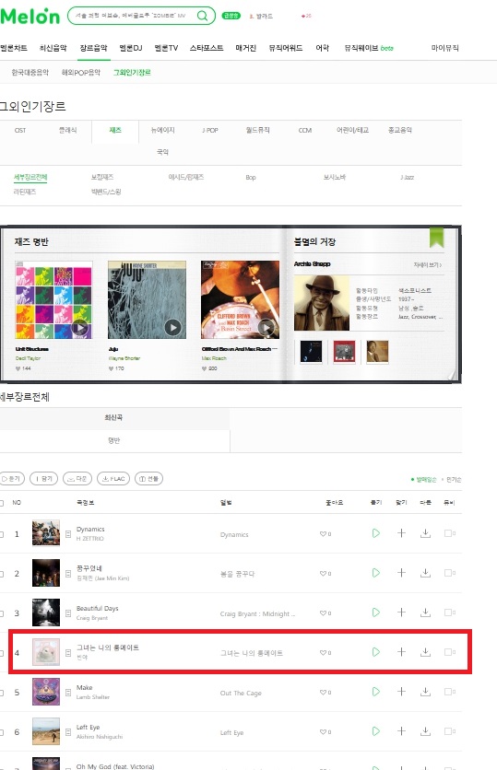The height and width of the screenshot is (770, 497).
Task: Like track 5 Make with the heart icon
Action: [x=325, y=693]
